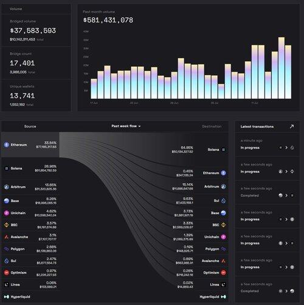Open the Past week flow dropdown
The width and height of the screenshot is (304, 305).
[126, 126]
